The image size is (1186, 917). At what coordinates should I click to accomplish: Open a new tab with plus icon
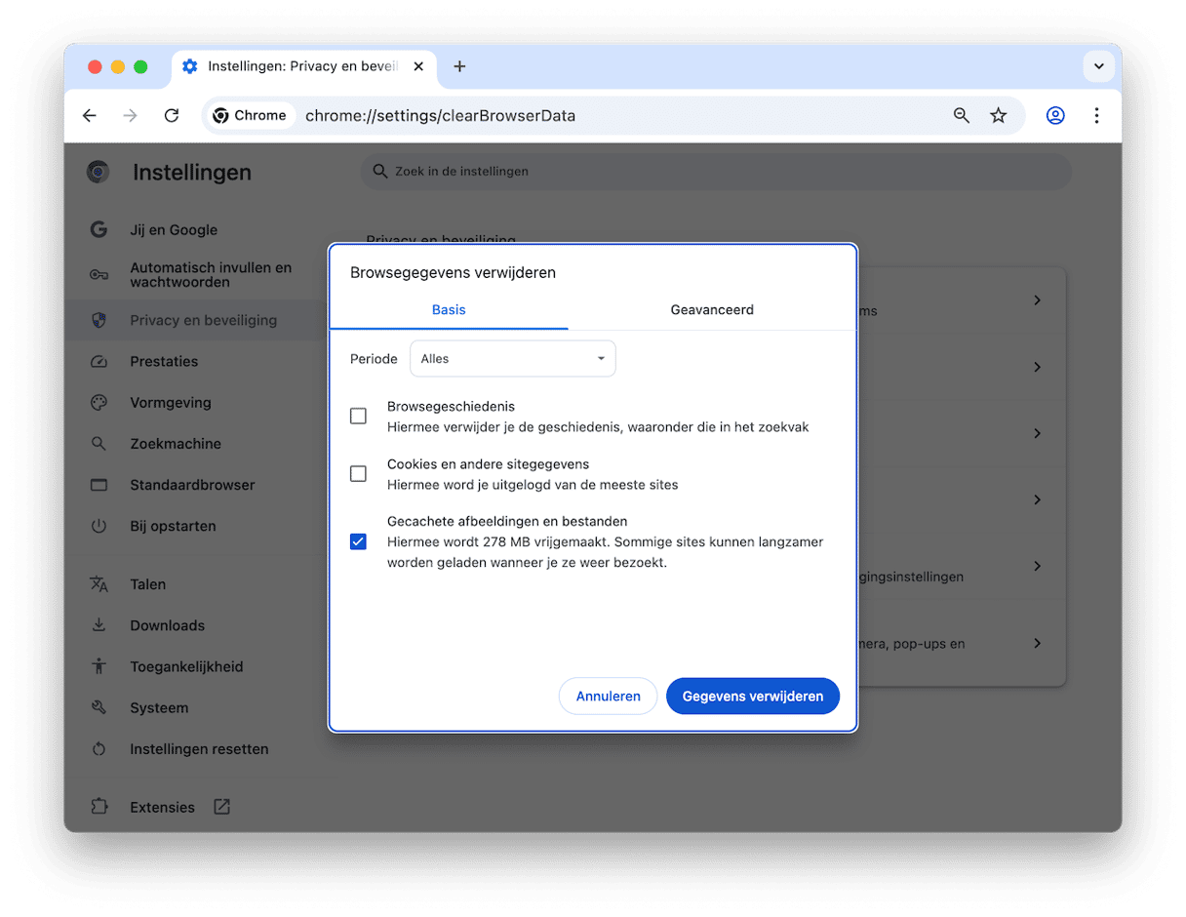point(459,66)
